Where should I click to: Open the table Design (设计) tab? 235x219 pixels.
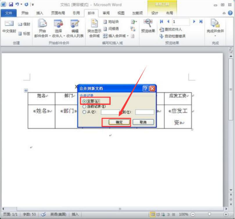[x=155, y=13]
